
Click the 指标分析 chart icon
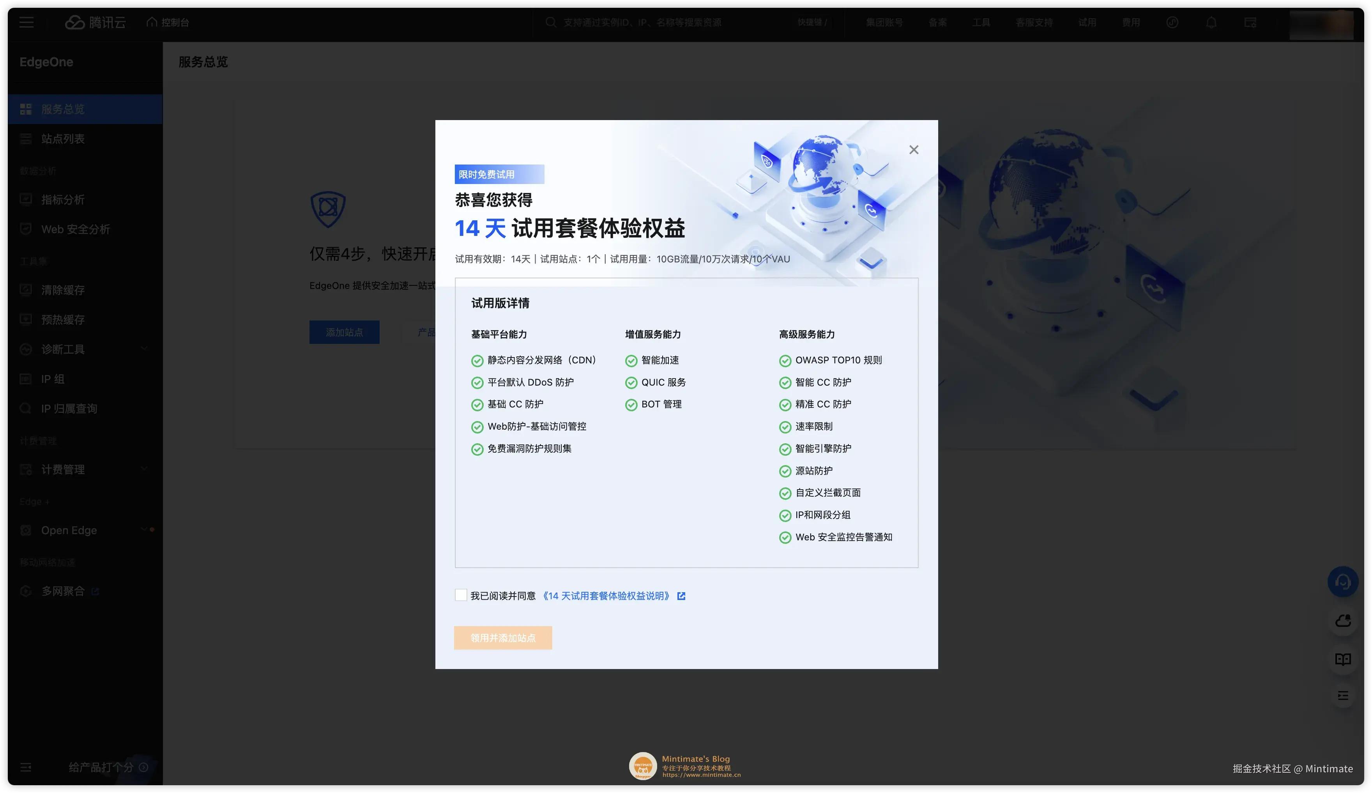26,199
